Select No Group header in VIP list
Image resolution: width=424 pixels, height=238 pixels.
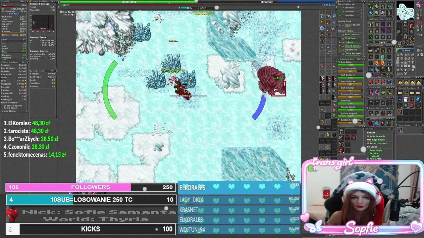coord(372,147)
